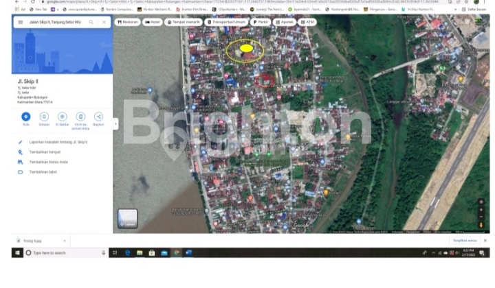Select the ATM category chip
This screenshot has height=288, width=495.
(307, 22)
